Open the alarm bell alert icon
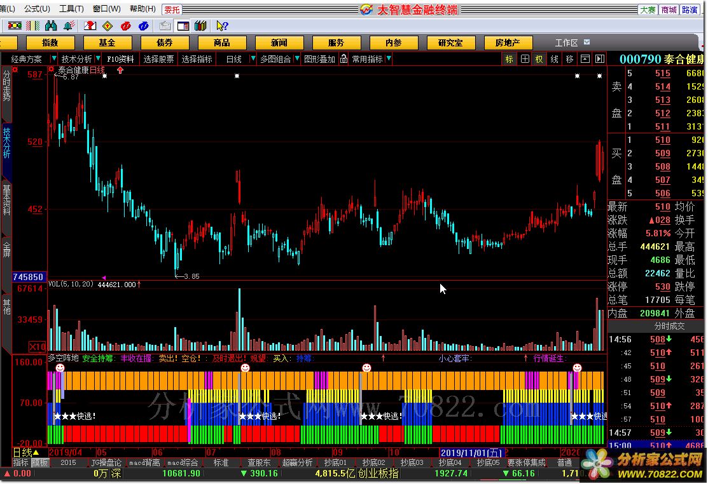Image resolution: width=708 pixels, height=484 pixels. point(69,25)
